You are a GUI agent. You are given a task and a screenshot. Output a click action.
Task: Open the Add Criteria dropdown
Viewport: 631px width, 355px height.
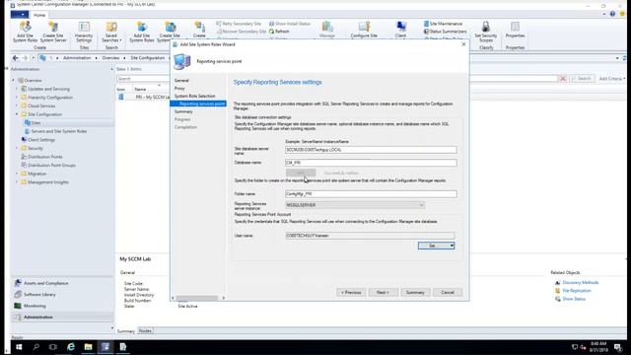[611, 79]
